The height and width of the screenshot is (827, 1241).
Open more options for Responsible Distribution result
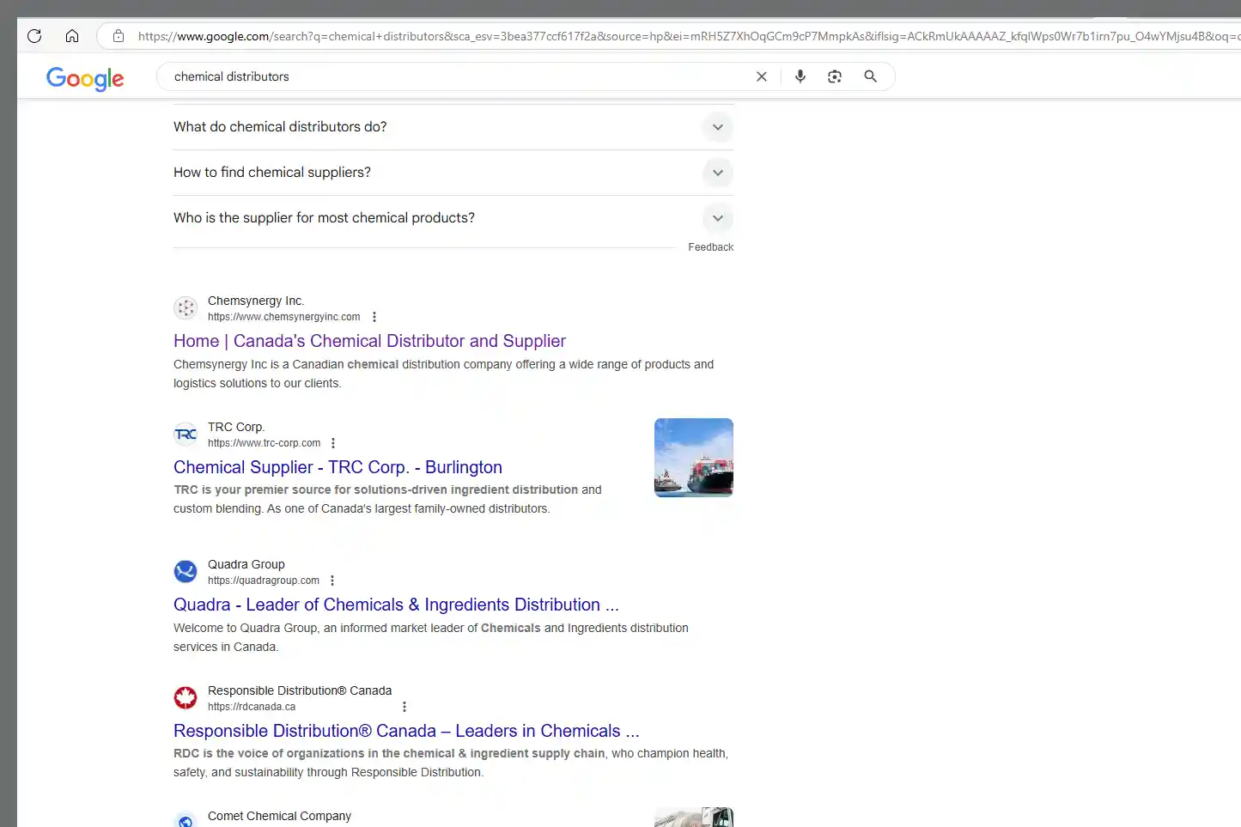tap(405, 707)
